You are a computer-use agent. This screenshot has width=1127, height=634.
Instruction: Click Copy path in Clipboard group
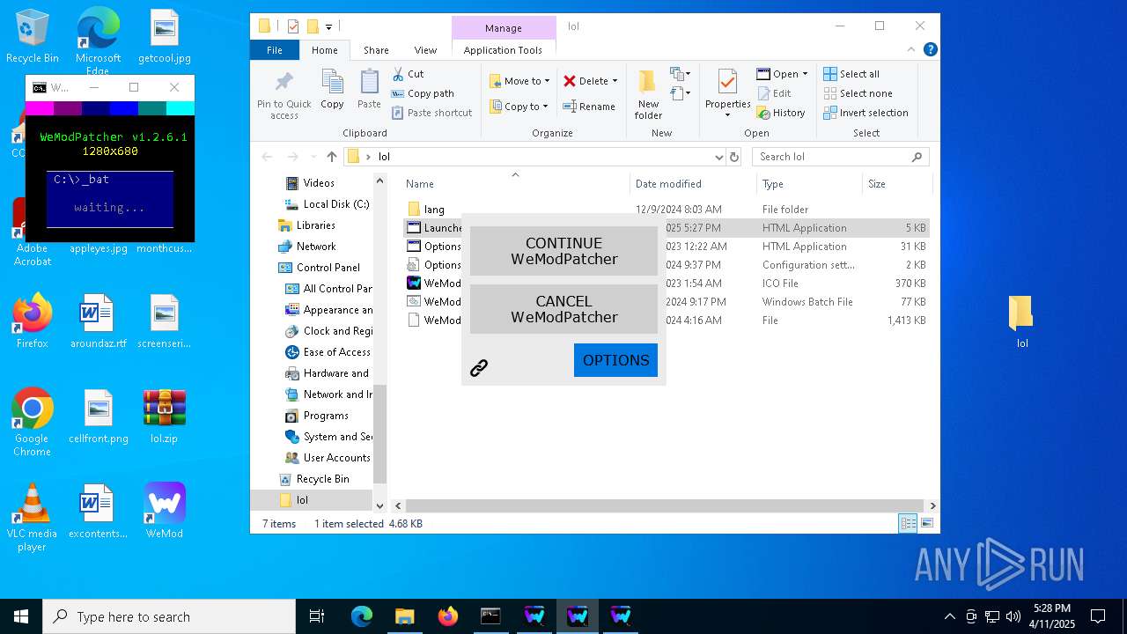[423, 93]
